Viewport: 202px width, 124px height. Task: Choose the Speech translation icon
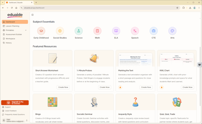point(135,31)
